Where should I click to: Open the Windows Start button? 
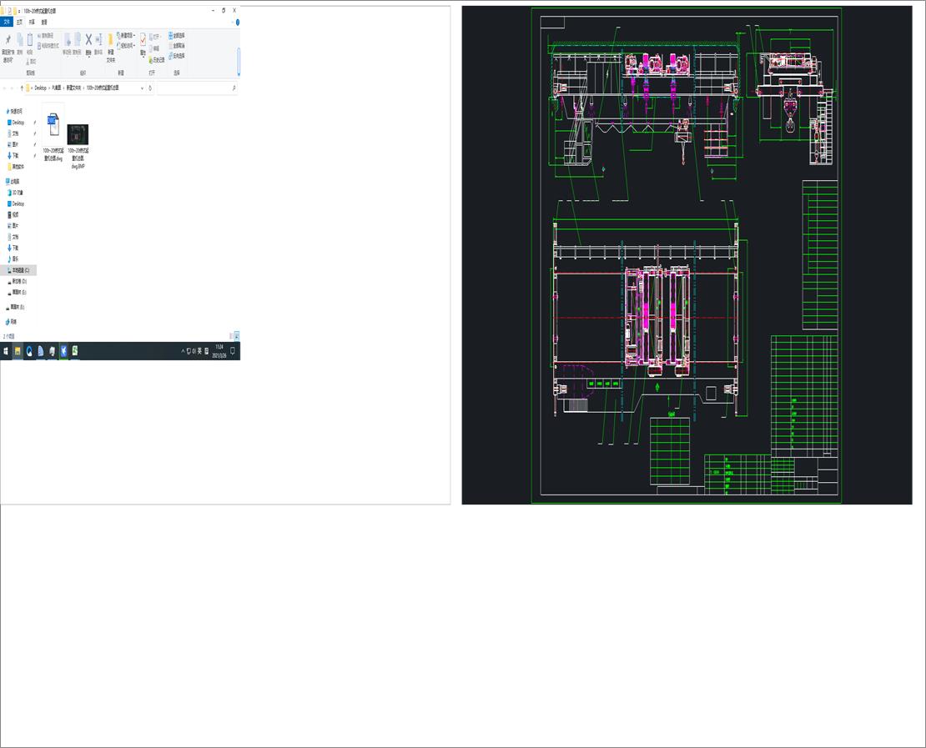coord(6,351)
